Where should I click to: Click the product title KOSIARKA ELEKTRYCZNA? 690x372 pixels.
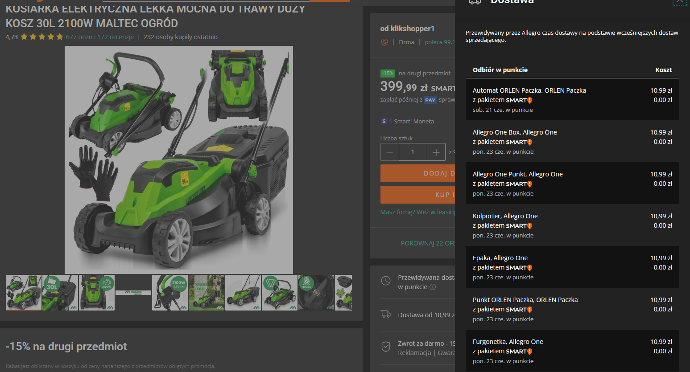coord(155,16)
